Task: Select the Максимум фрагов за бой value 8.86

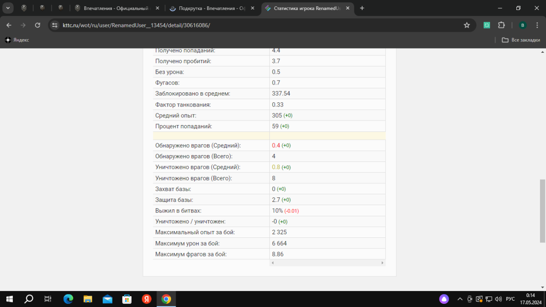Action: point(278,254)
